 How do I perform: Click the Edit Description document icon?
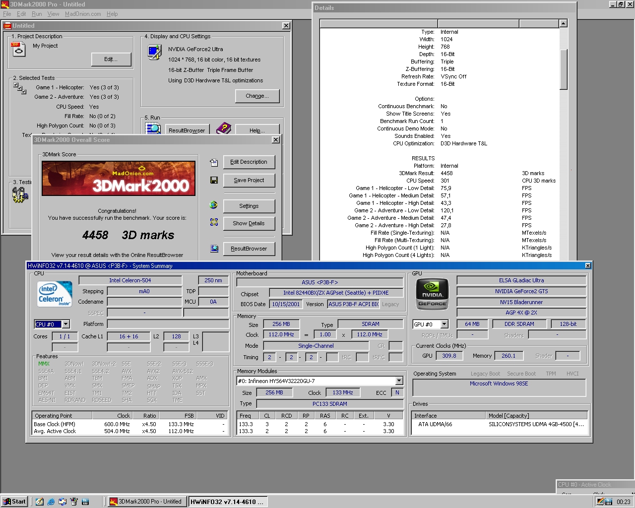213,162
